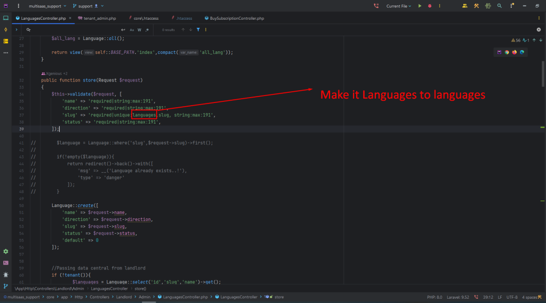The image size is (546, 303).
Task: Open Search Everywhere magnifier
Action: pos(499,6)
